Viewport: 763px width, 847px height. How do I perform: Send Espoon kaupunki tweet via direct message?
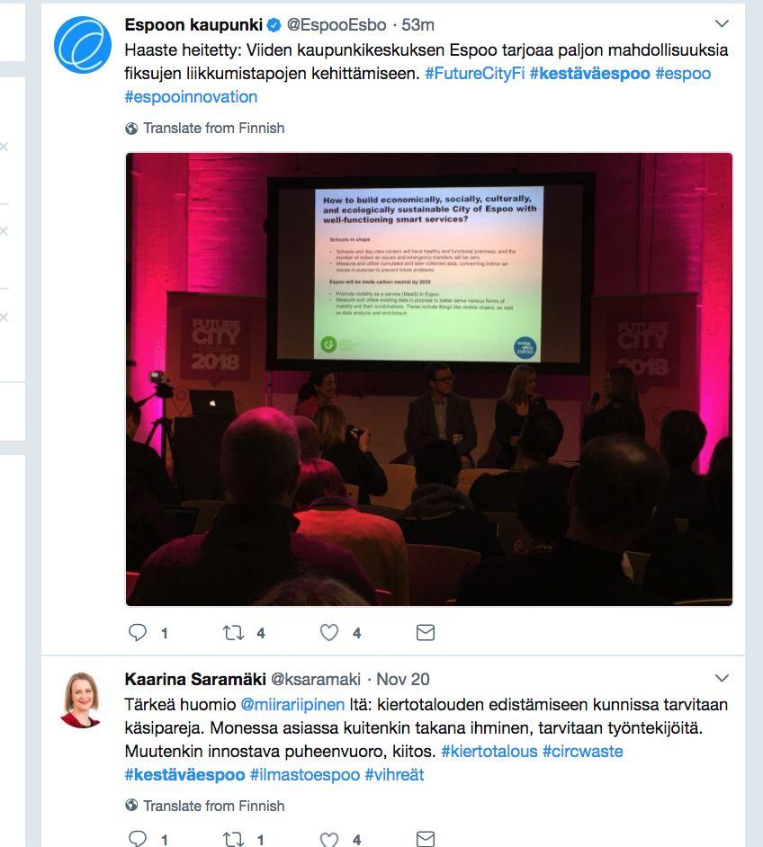coord(426,632)
